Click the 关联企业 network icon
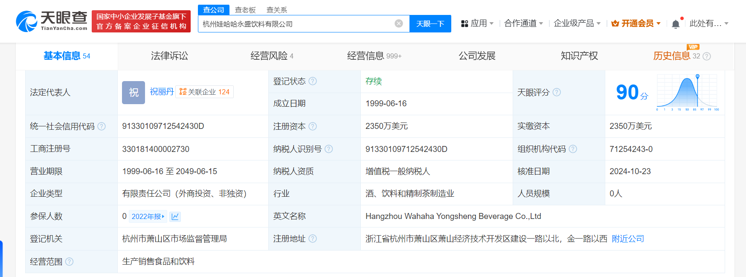The image size is (746, 277). point(183,92)
